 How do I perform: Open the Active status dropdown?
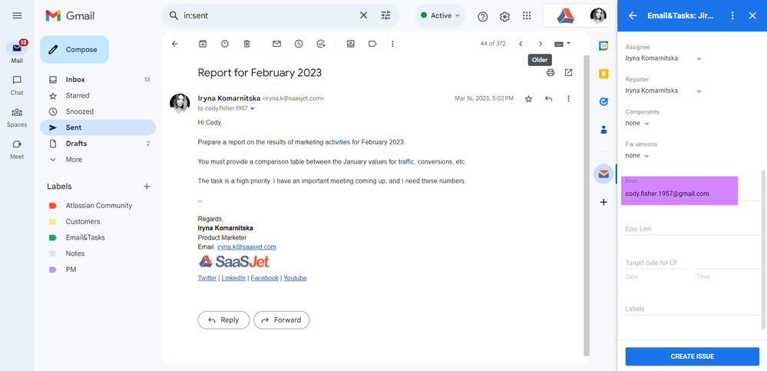(440, 15)
